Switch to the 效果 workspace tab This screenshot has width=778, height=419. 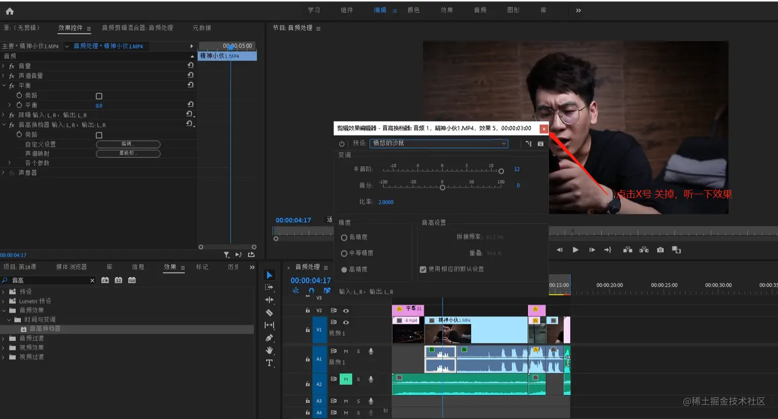pyautogui.click(x=447, y=10)
